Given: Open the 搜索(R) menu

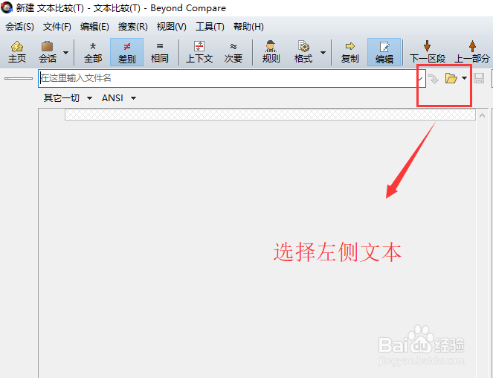Looking at the screenshot, I should point(132,27).
